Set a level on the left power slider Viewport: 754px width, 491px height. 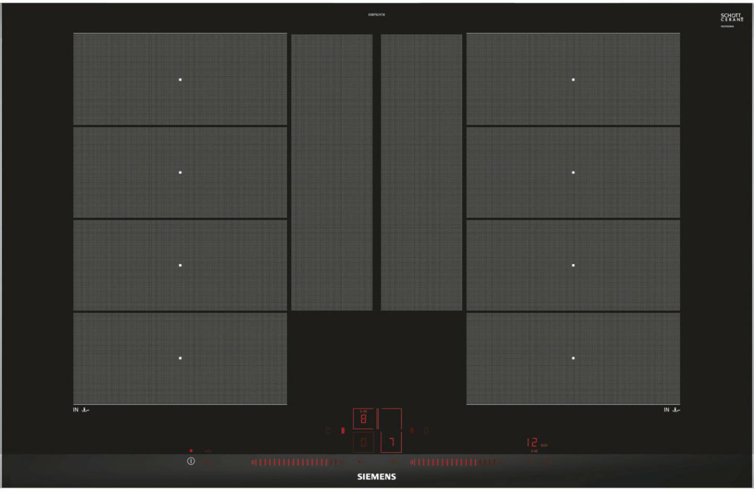(x=297, y=462)
